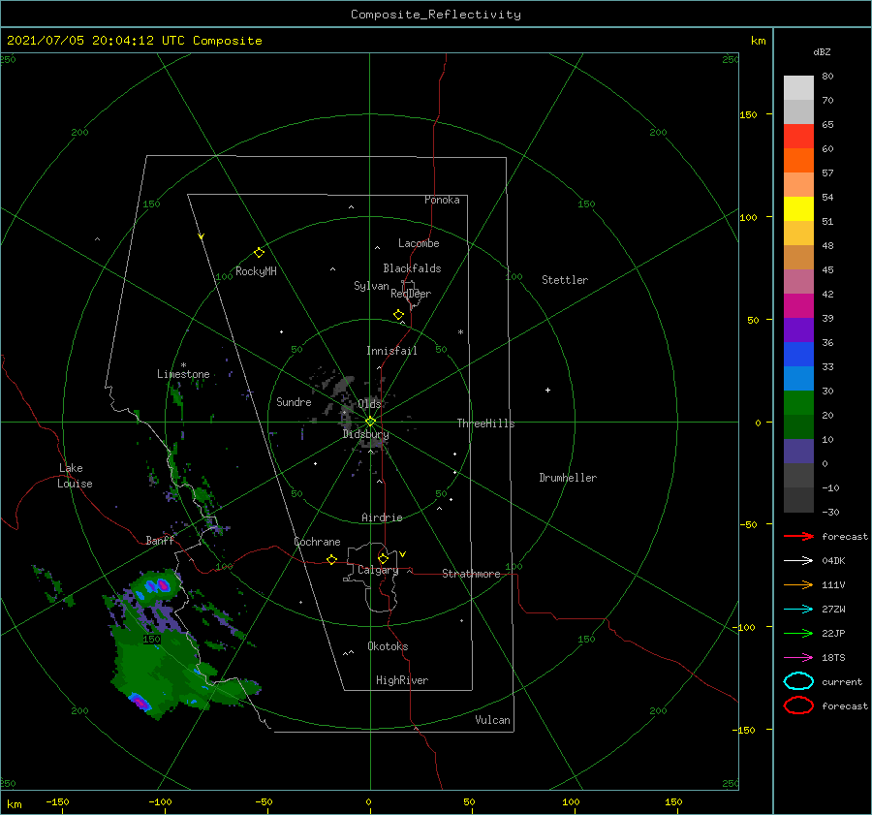Screen dimensions: 872x815
Task: Click the yellow radar-center diamond near Olds
Action: [x=370, y=422]
